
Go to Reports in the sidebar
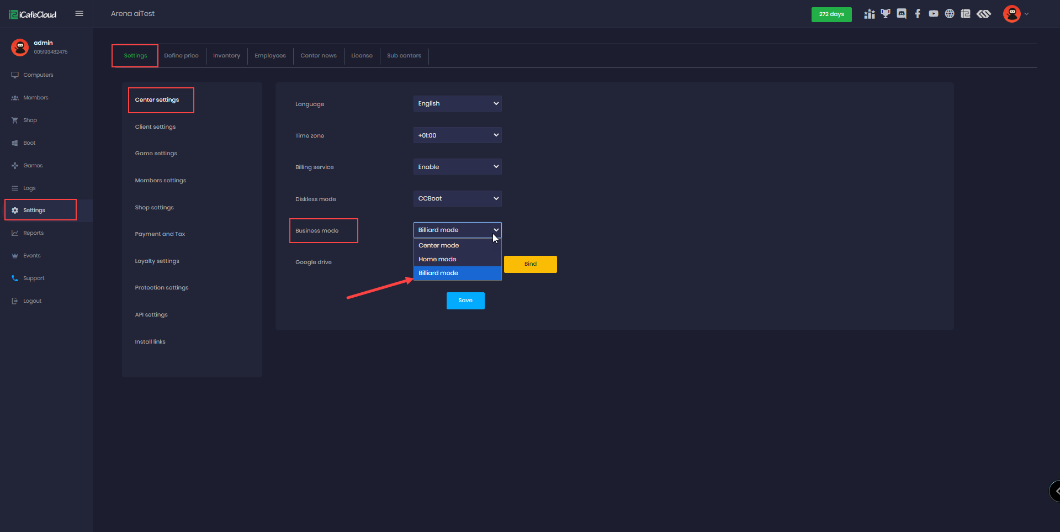pyautogui.click(x=33, y=233)
